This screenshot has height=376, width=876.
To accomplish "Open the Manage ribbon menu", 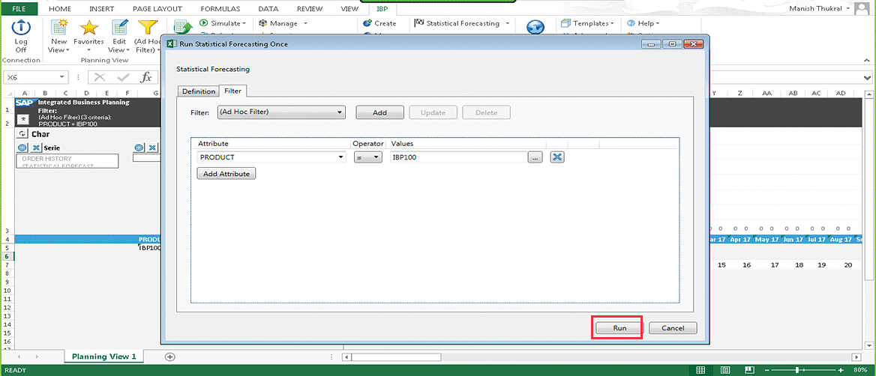I will [x=283, y=23].
